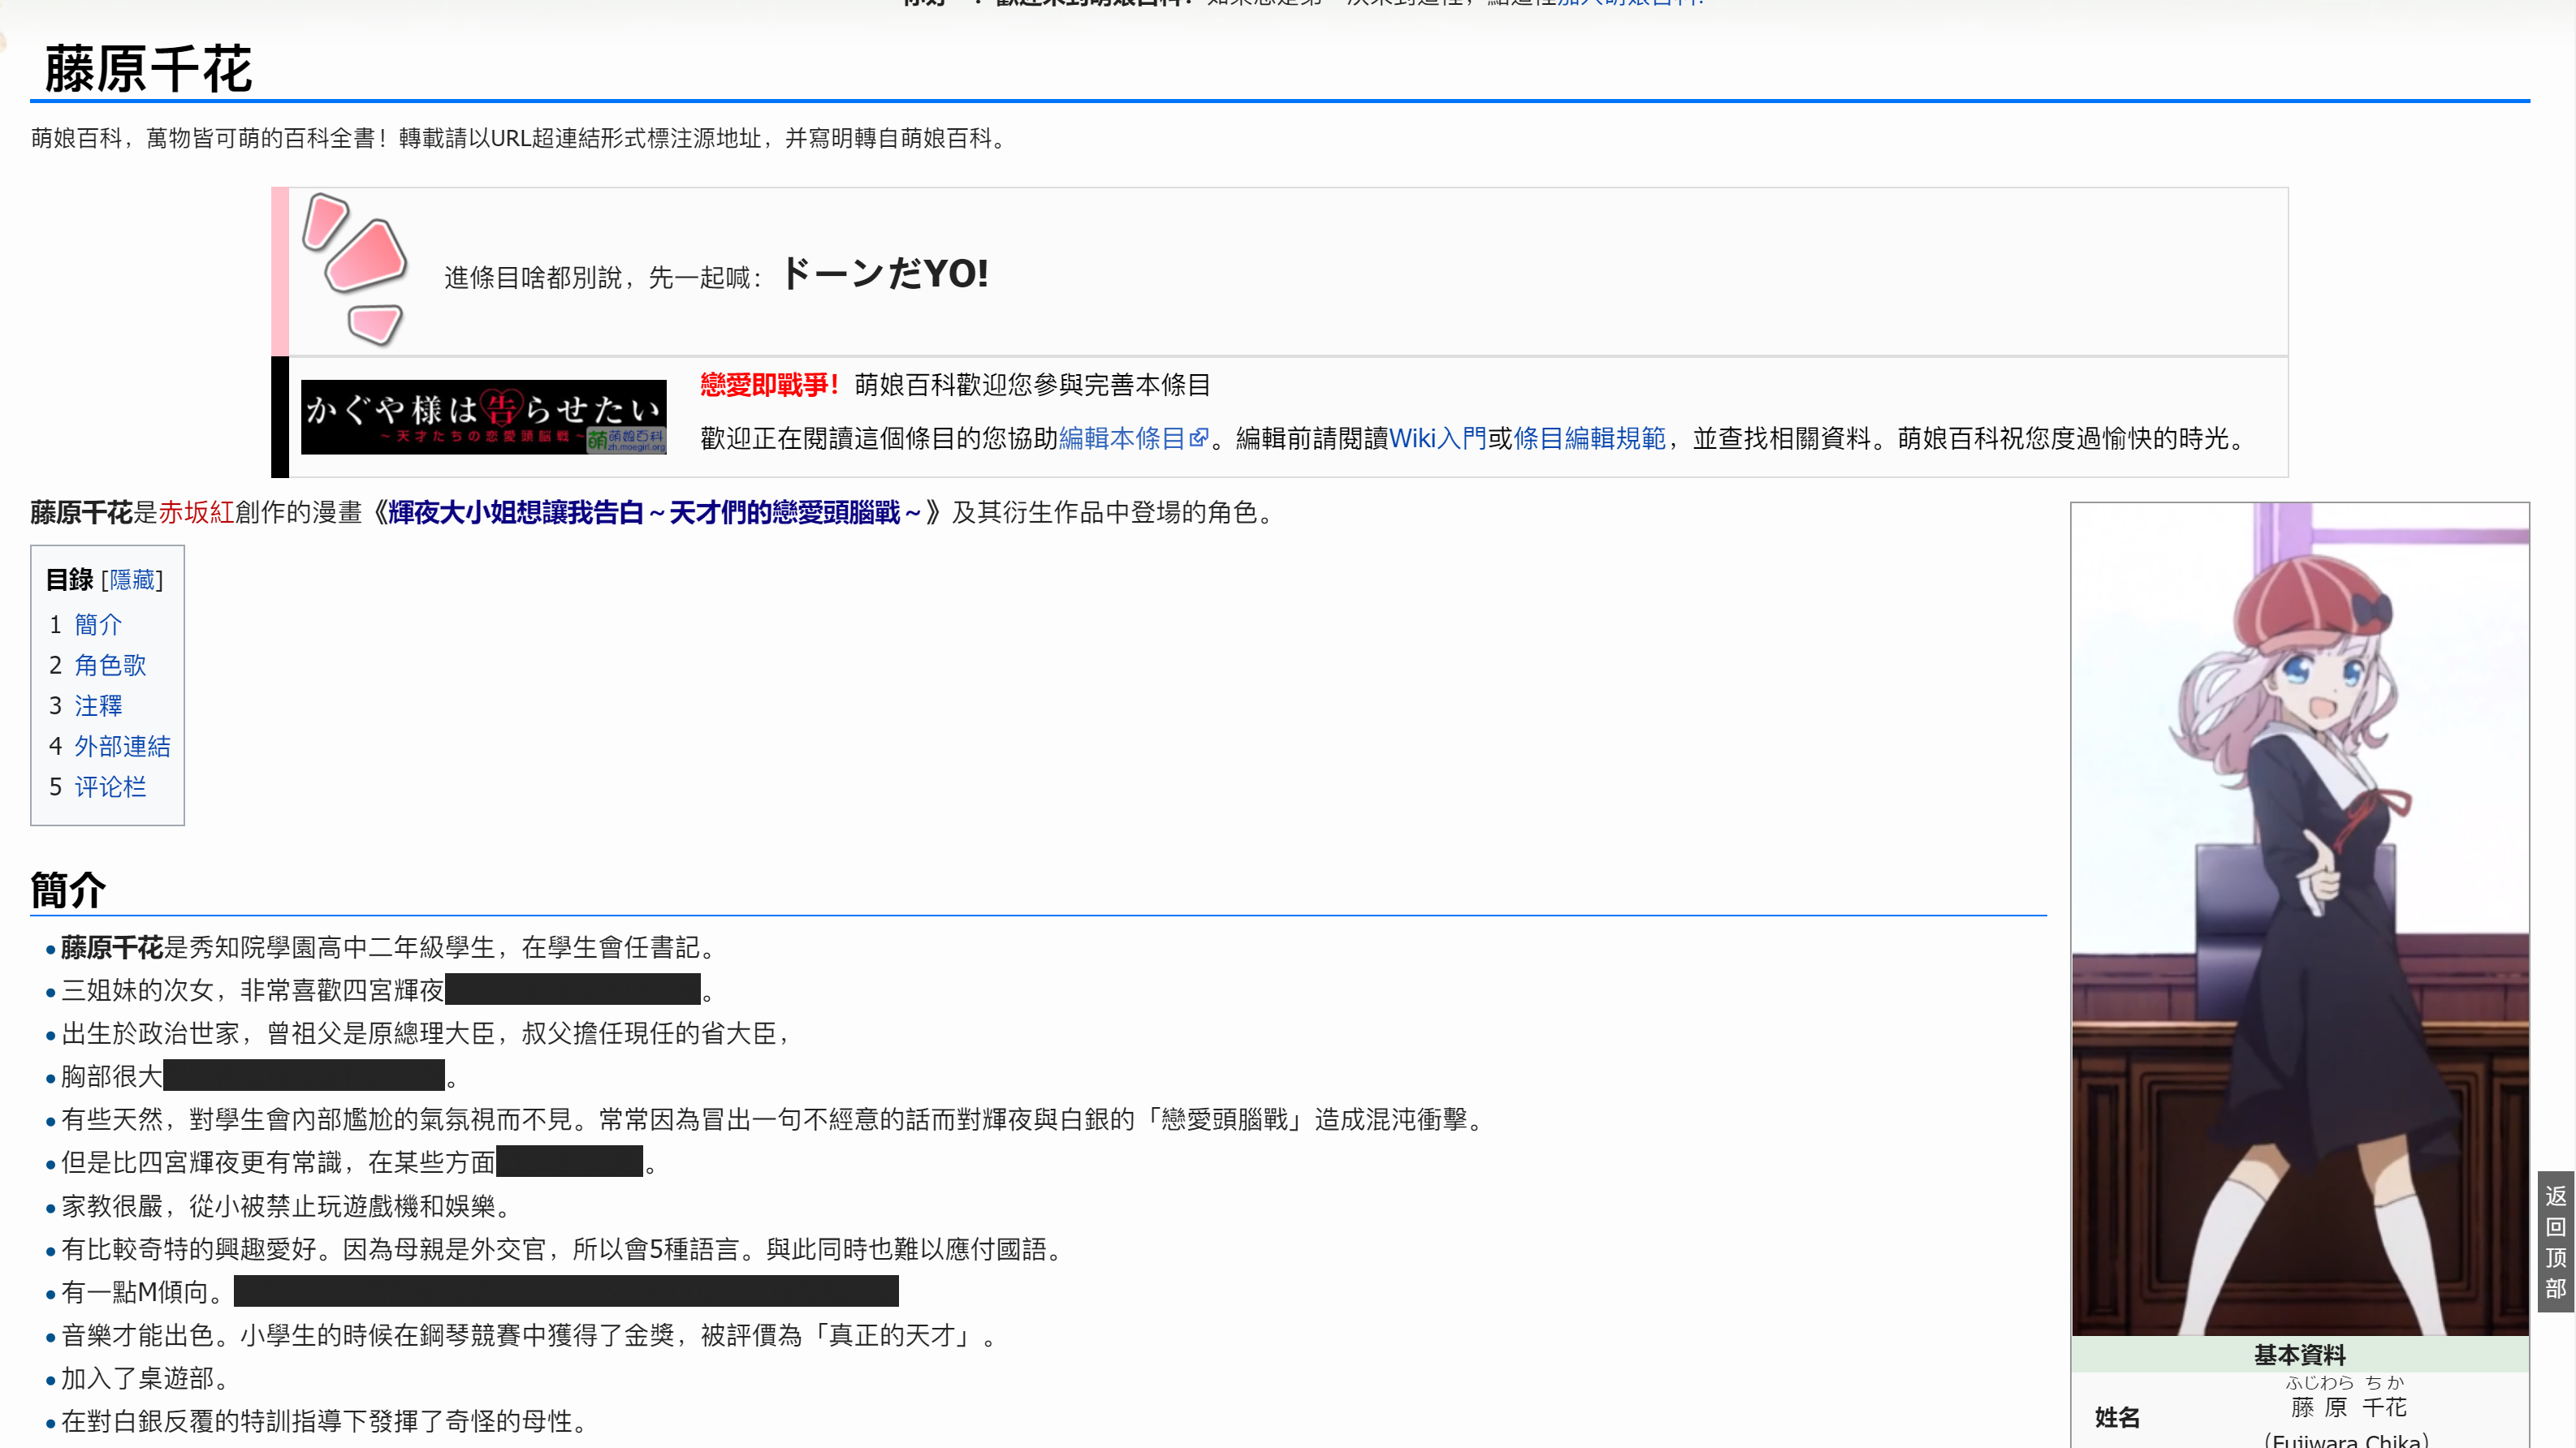Click the red link 赤坂紅
Screen dimensions: 2576x1448
(x=196, y=513)
